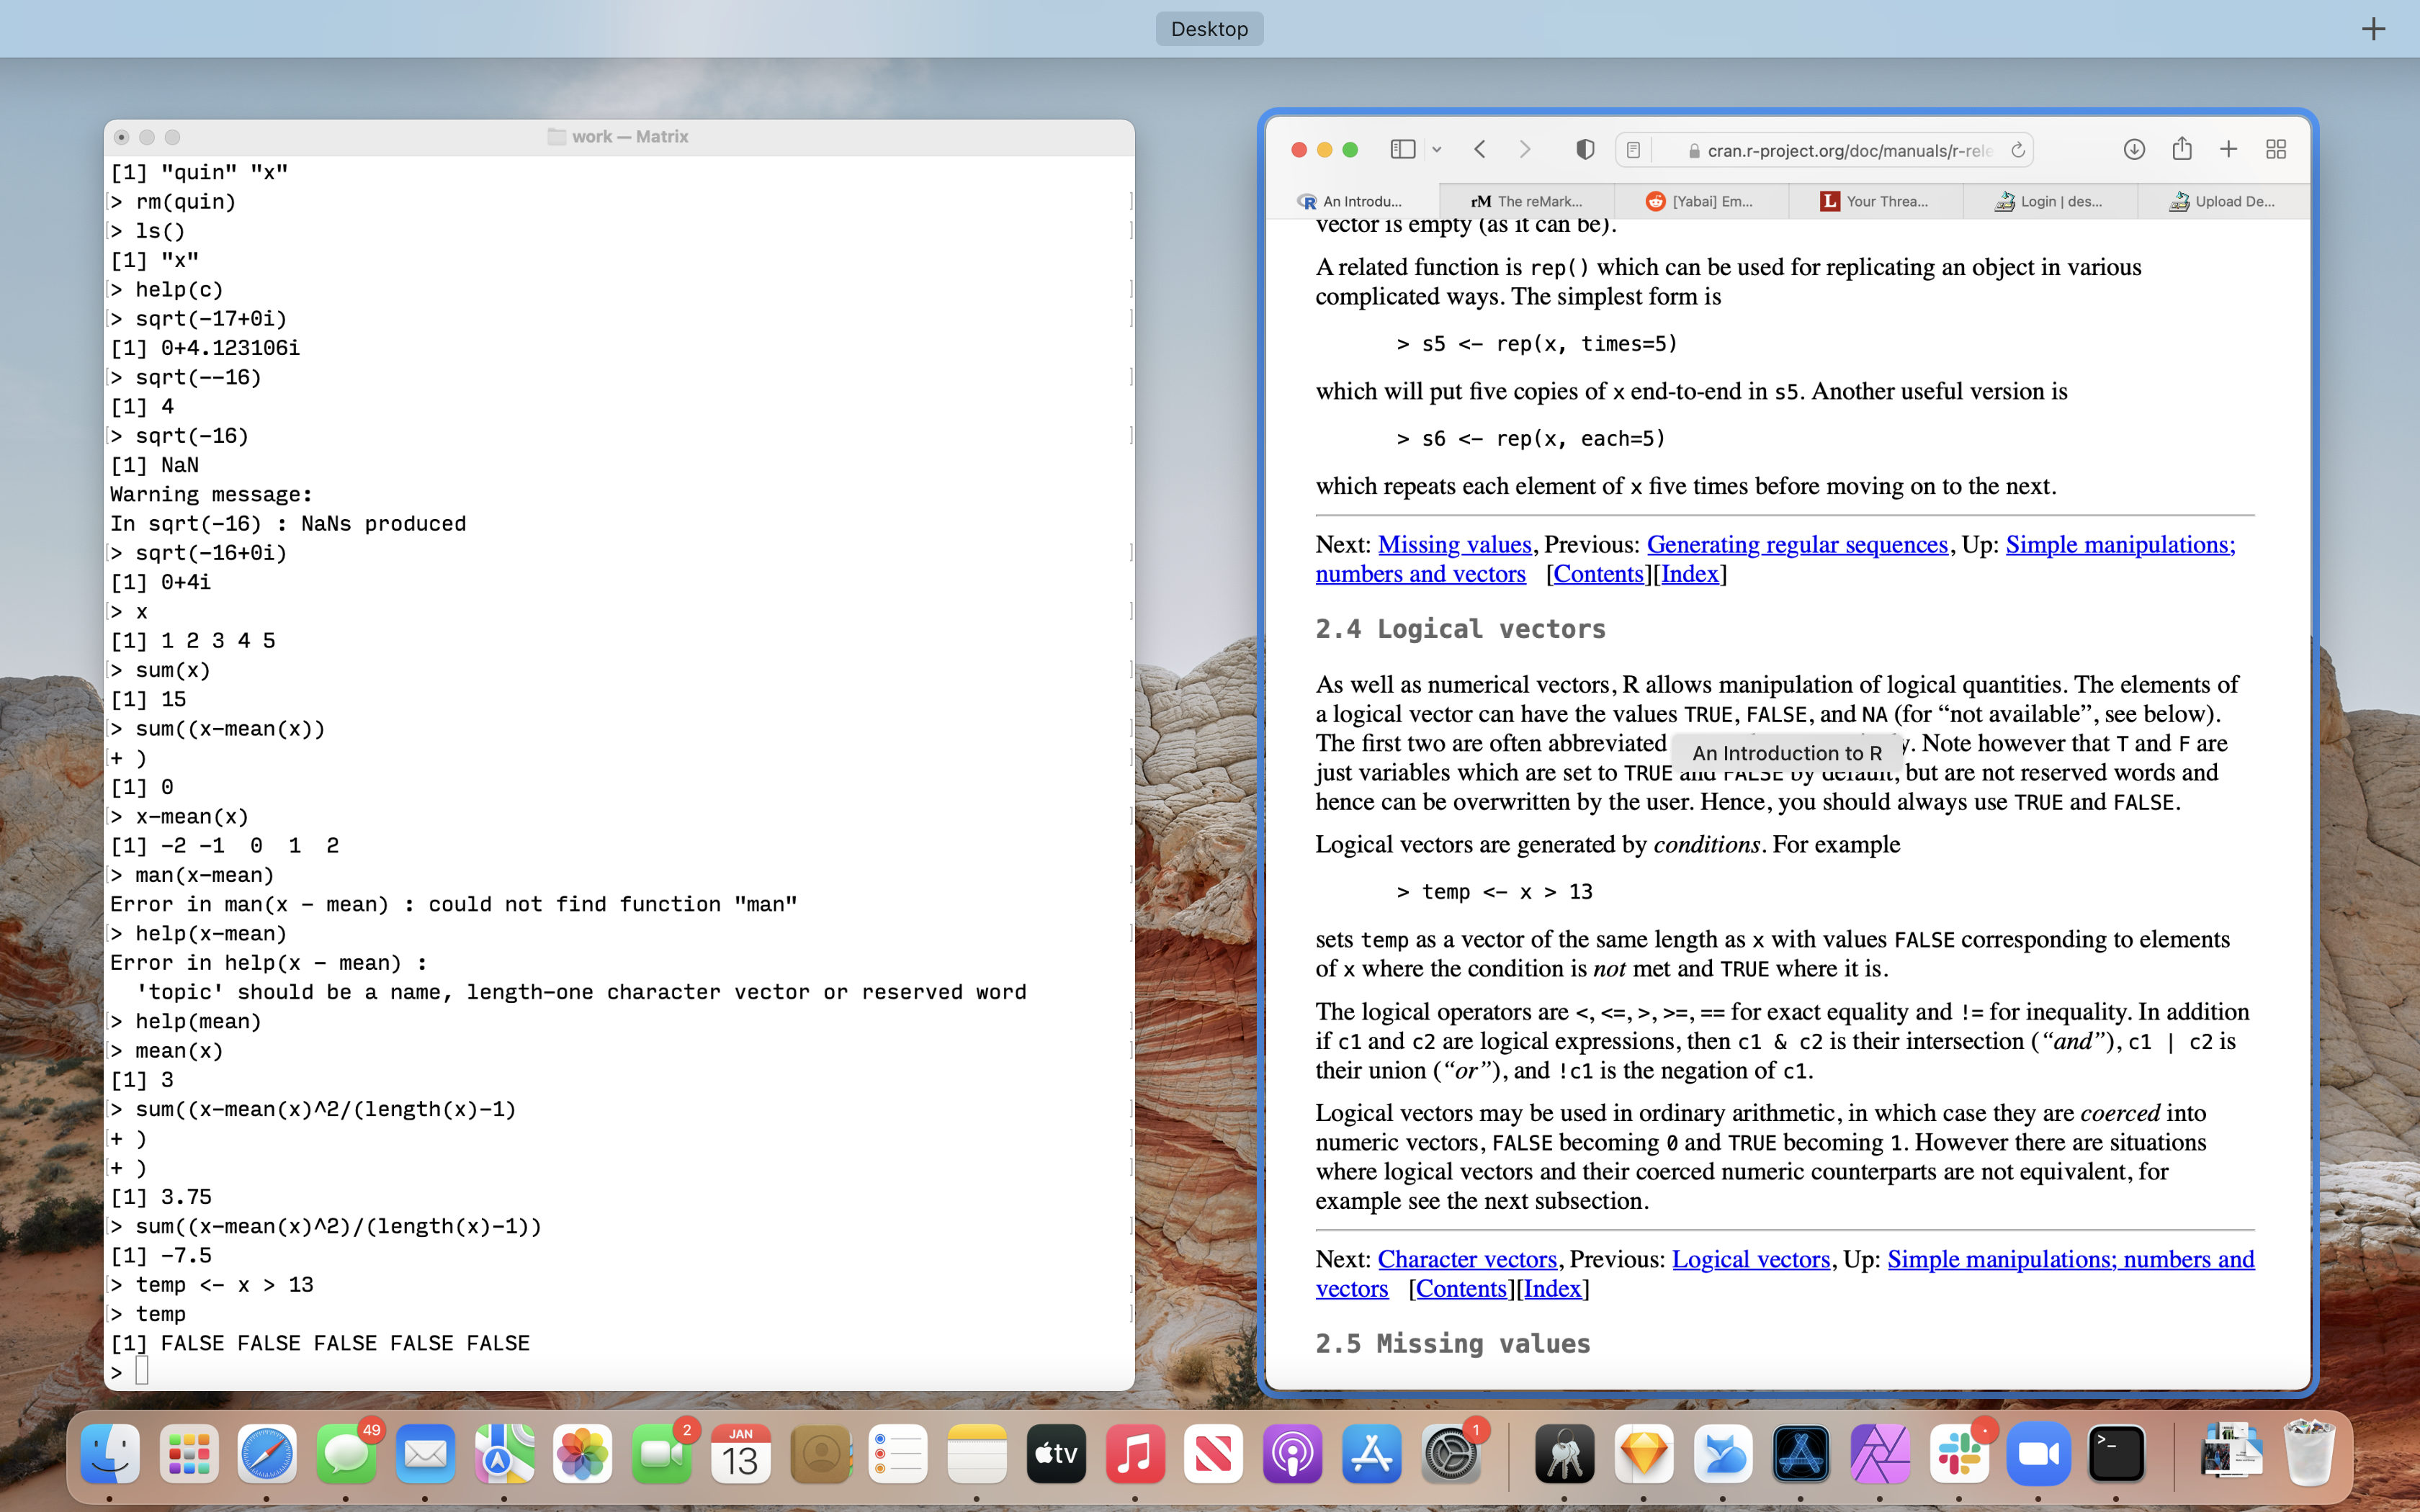This screenshot has width=2420, height=1512.
Task: Reload the current page
Action: point(2018,150)
